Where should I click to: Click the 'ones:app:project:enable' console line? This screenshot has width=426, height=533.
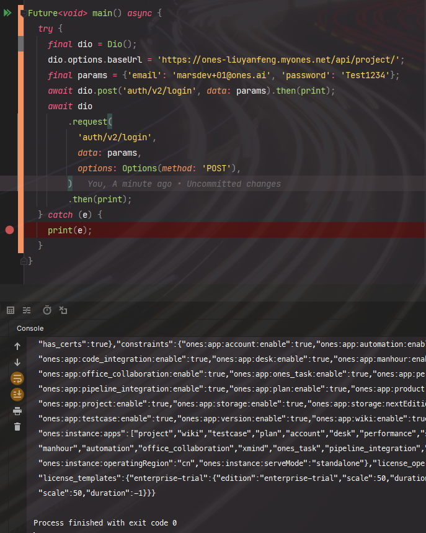point(232,404)
